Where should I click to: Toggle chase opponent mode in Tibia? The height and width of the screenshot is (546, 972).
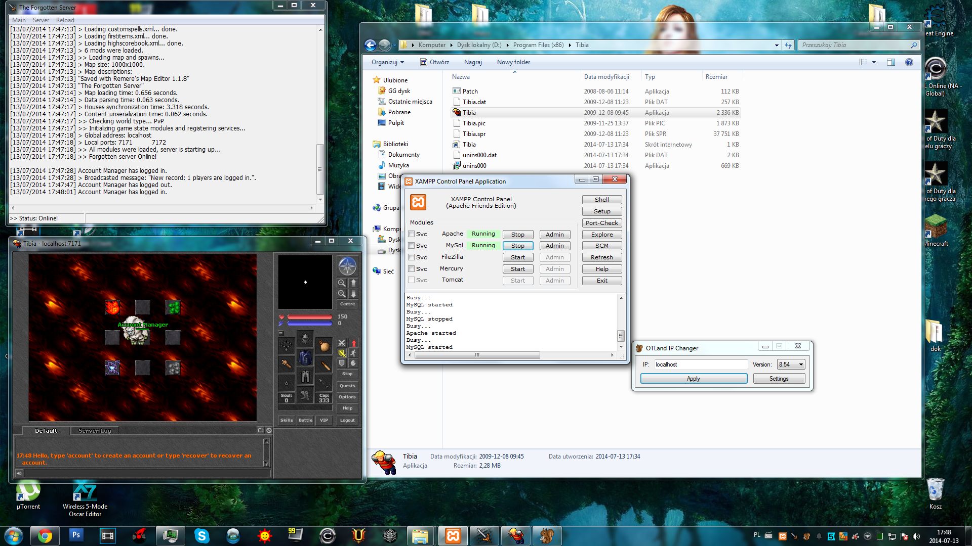(x=353, y=353)
